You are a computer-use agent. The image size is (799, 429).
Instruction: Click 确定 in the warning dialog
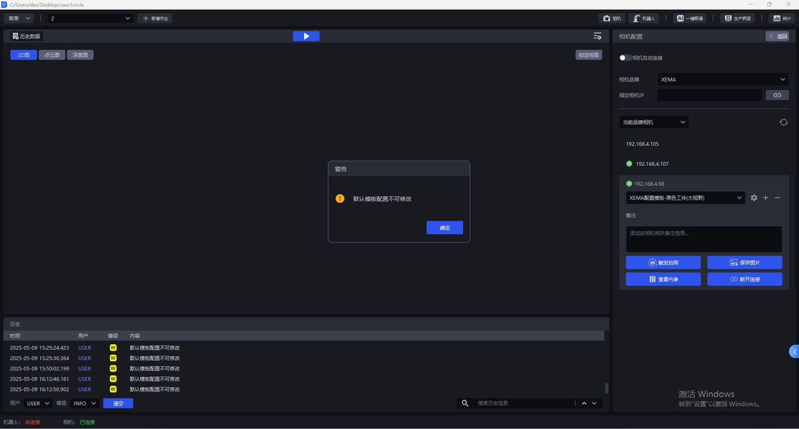[444, 228]
